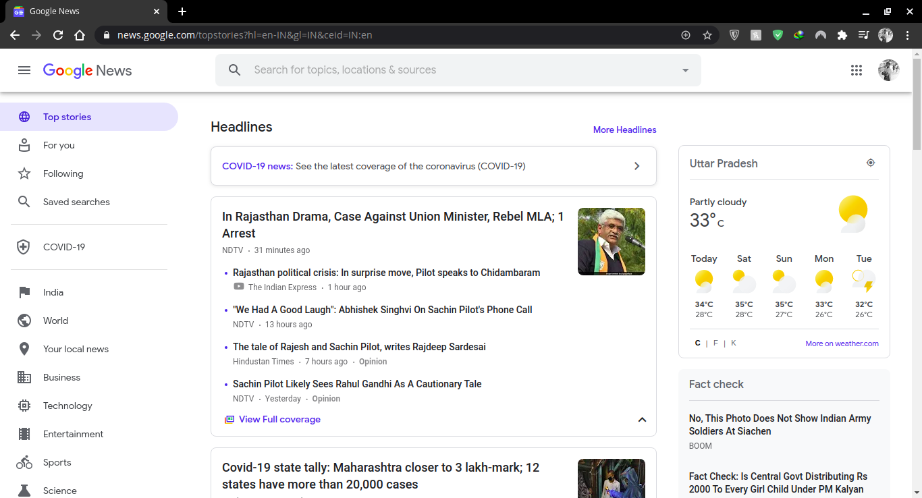The height and width of the screenshot is (498, 922).
Task: Open Rs 2000 Girl Child fact check
Action: pos(778,482)
